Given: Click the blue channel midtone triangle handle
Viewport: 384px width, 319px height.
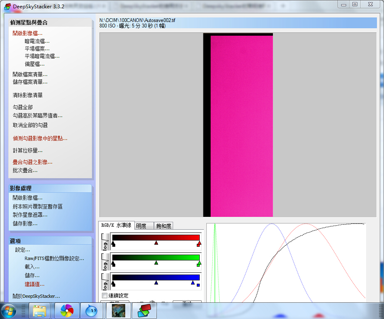Looking at the screenshot, I should coord(156,283).
